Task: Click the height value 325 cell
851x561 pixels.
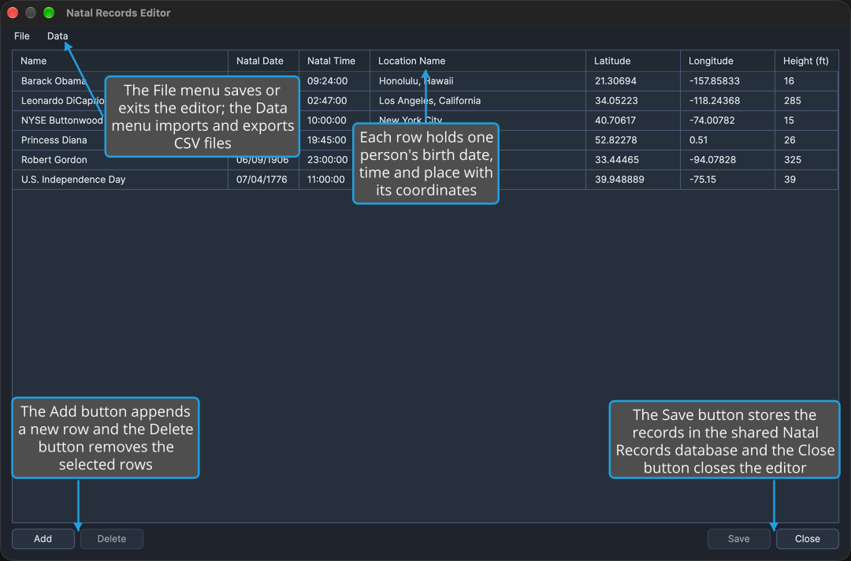Action: 807,159
